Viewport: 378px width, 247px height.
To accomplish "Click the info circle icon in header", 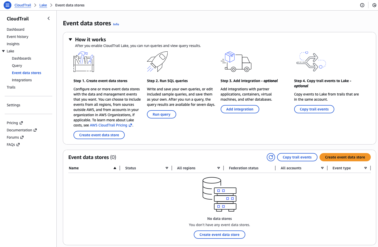I will click(362, 5).
